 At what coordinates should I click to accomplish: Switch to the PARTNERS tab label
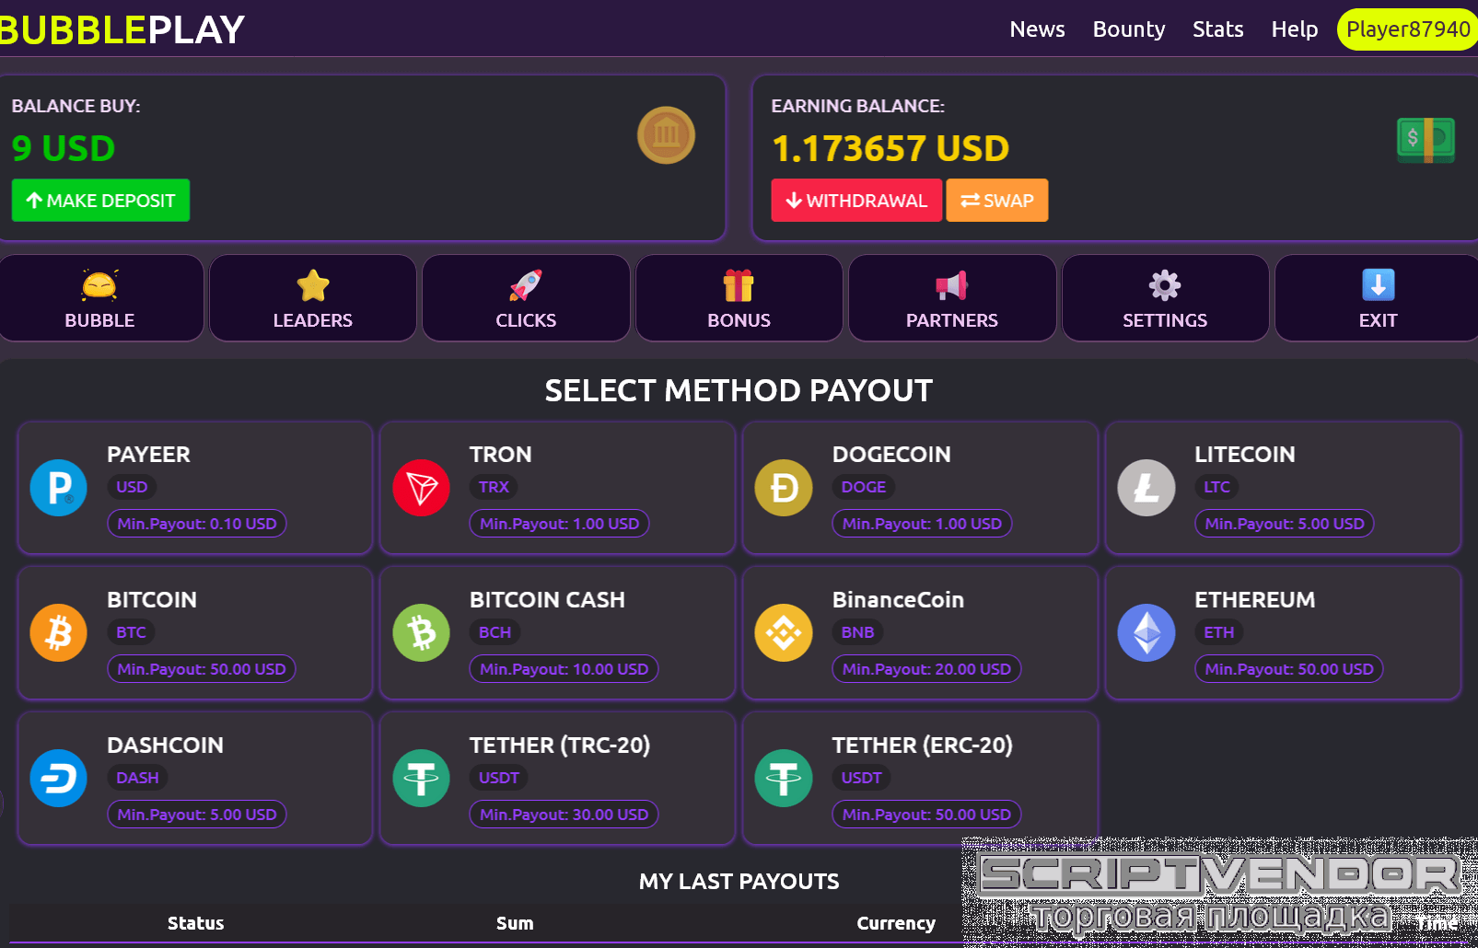(952, 320)
